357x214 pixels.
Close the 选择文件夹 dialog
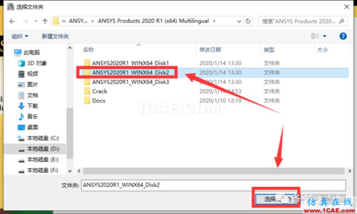tap(347, 7)
